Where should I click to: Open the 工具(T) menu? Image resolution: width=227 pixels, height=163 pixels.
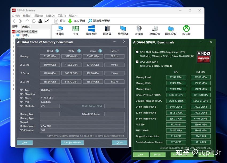[62, 16]
